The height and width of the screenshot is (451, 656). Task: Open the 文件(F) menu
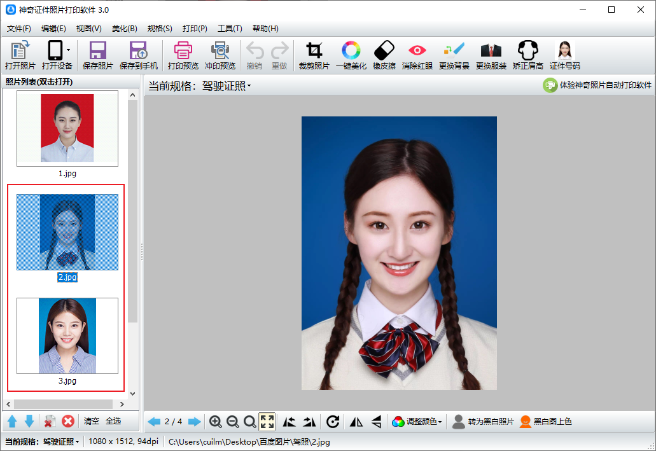point(19,29)
